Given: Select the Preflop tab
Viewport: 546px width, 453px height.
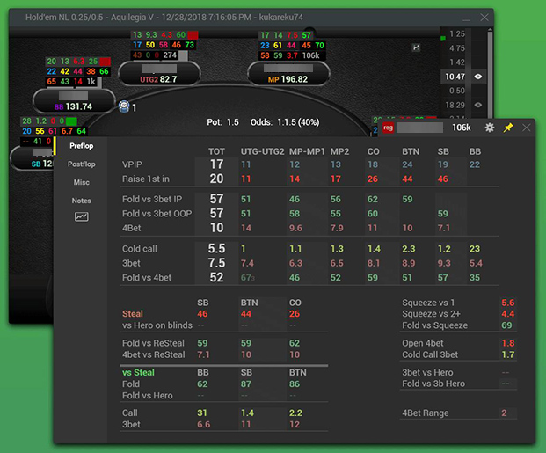Looking at the screenshot, I should coord(82,146).
